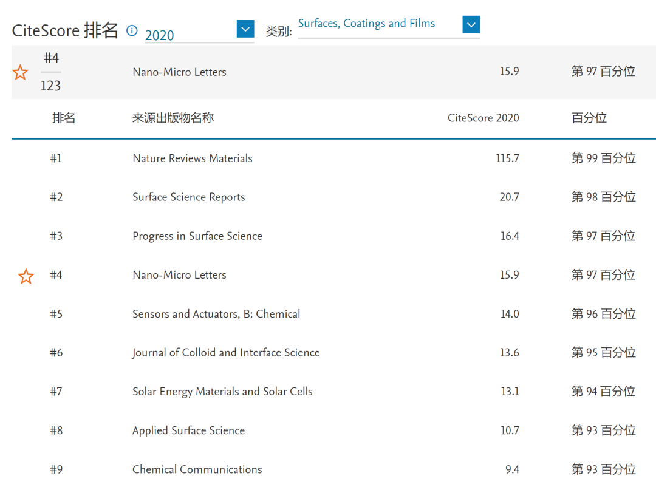Click rank #7 in the table
Image resolution: width=656 pixels, height=490 pixels.
56,391
